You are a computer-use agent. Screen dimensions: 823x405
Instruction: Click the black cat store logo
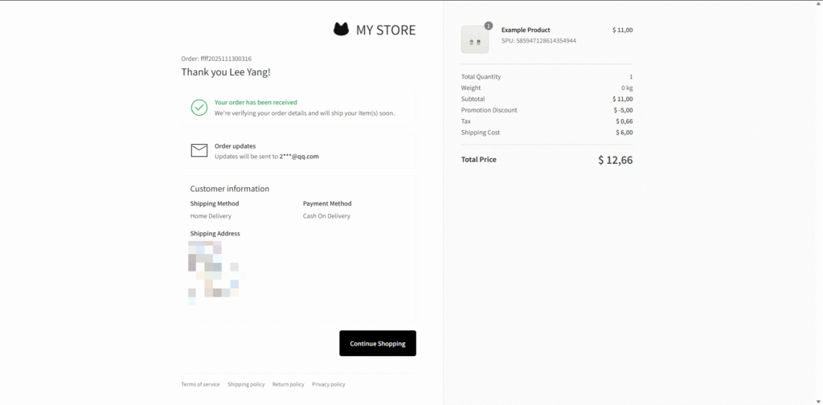point(342,30)
